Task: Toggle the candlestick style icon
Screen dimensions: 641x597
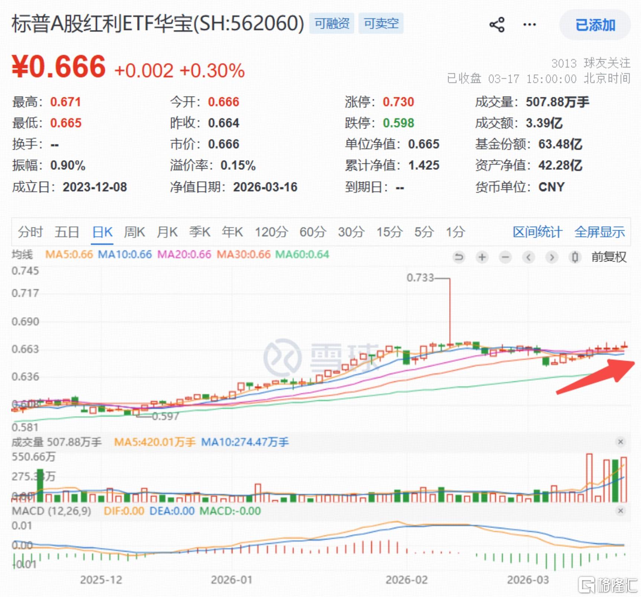Action: point(575,257)
